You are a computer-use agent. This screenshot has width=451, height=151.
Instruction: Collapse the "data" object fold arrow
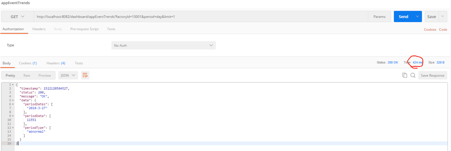click(13, 100)
